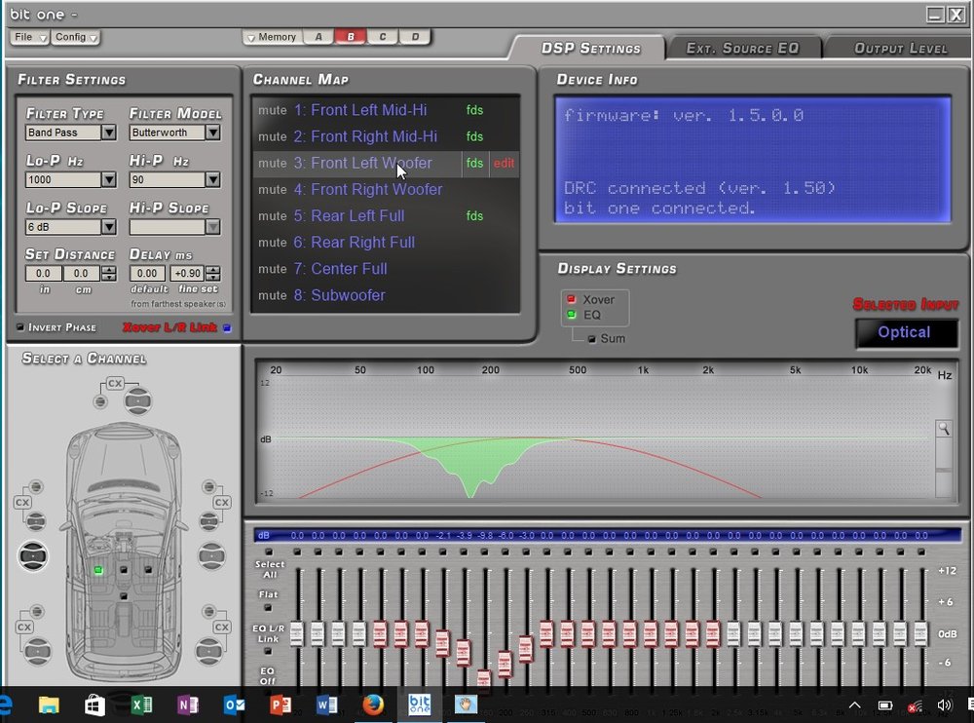
Task: Mute channel 8 Subwoofer
Action: click(272, 295)
